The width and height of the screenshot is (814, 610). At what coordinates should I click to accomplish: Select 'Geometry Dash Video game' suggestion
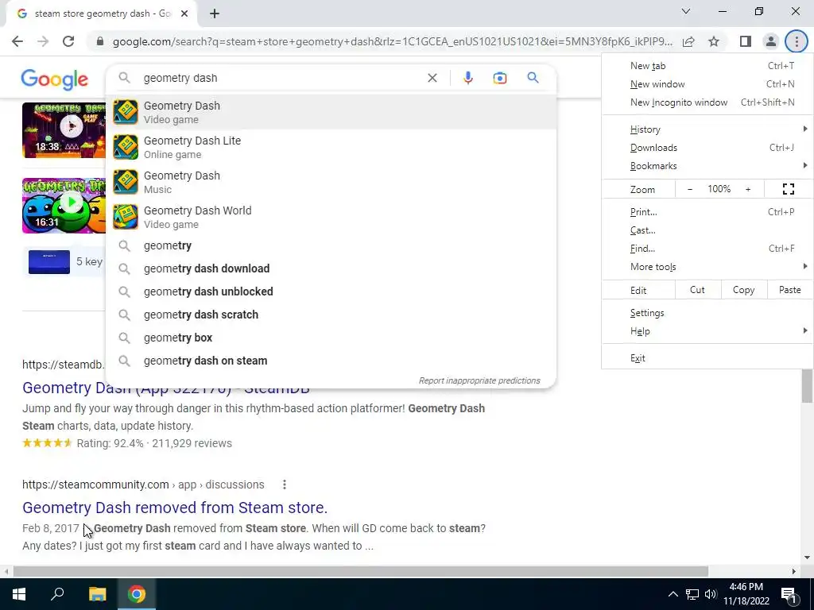[x=331, y=112]
